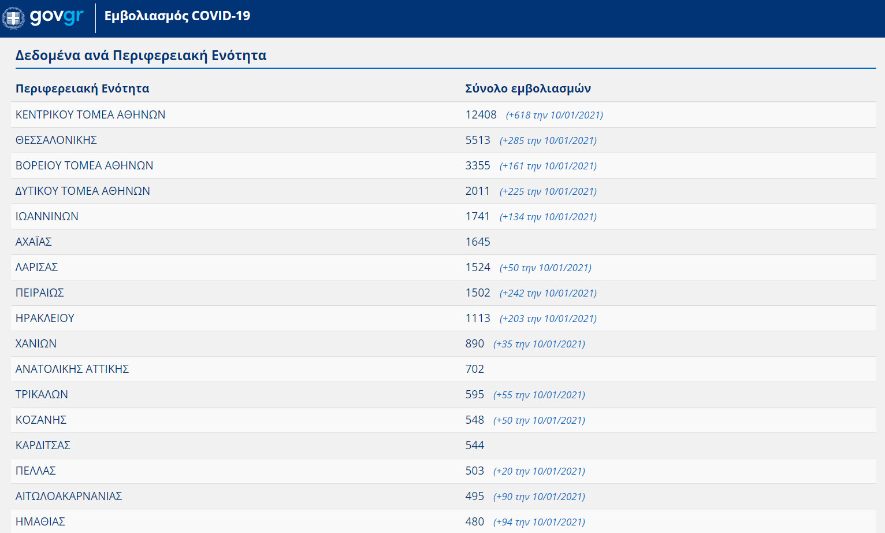This screenshot has height=533, width=885.
Task: Click the ΔΥΤΙΚΟΥ ΤΟΜΕΑ ΑΘΗΝΩΝ entry
Action: [x=83, y=191]
